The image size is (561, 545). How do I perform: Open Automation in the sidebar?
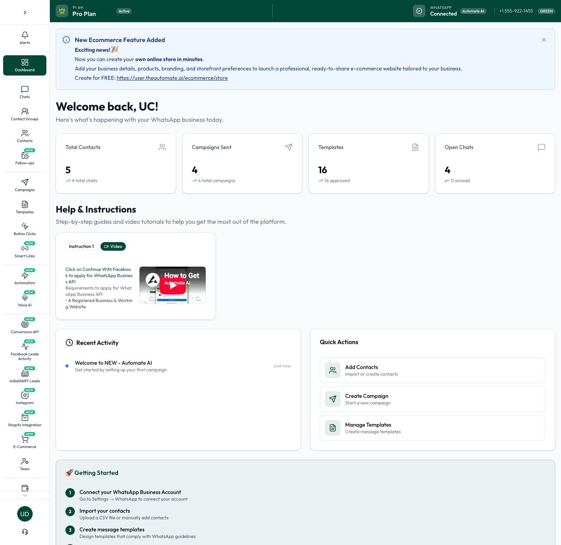pyautogui.click(x=25, y=278)
